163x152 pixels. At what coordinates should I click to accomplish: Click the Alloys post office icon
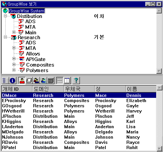[21, 53]
